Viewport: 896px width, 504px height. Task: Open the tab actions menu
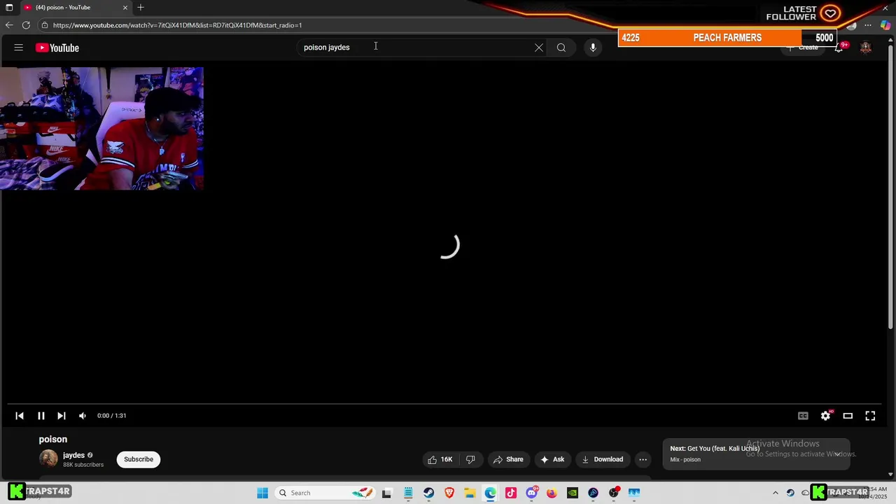9,7
